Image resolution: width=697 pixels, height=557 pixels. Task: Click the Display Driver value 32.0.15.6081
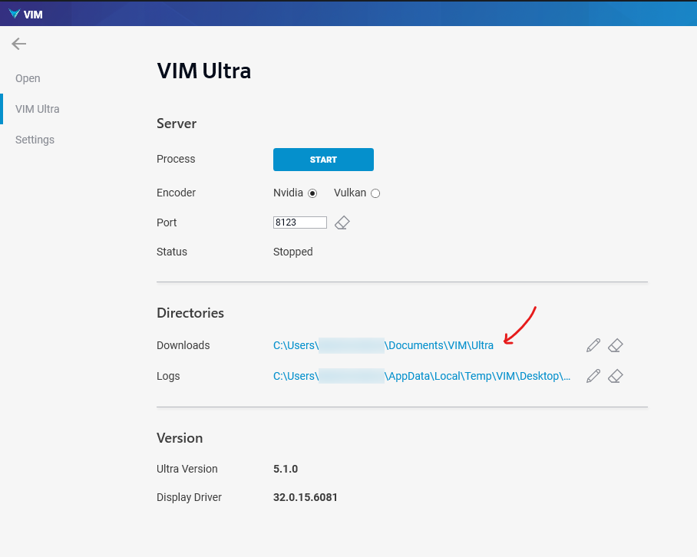(305, 497)
